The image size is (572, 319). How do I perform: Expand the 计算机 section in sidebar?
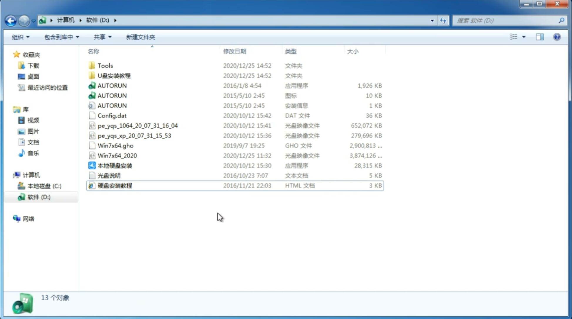point(11,175)
